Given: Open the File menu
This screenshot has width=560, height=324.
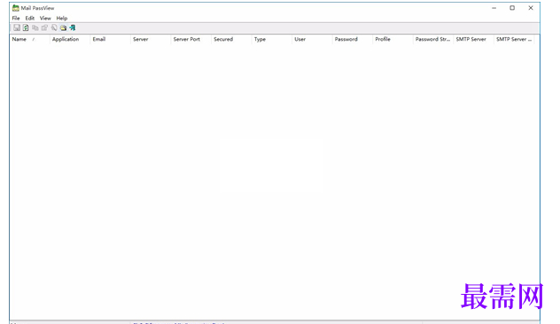Looking at the screenshot, I should (16, 19).
